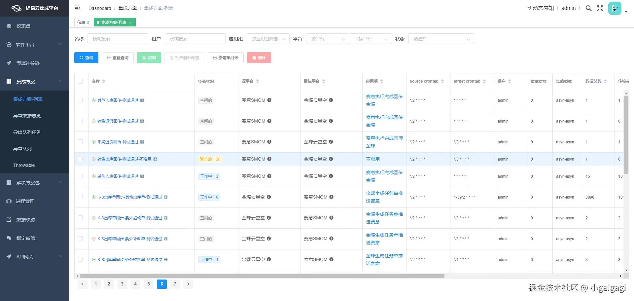Open the global search magnifier icon
The image size is (634, 301).
pyautogui.click(x=588, y=8)
